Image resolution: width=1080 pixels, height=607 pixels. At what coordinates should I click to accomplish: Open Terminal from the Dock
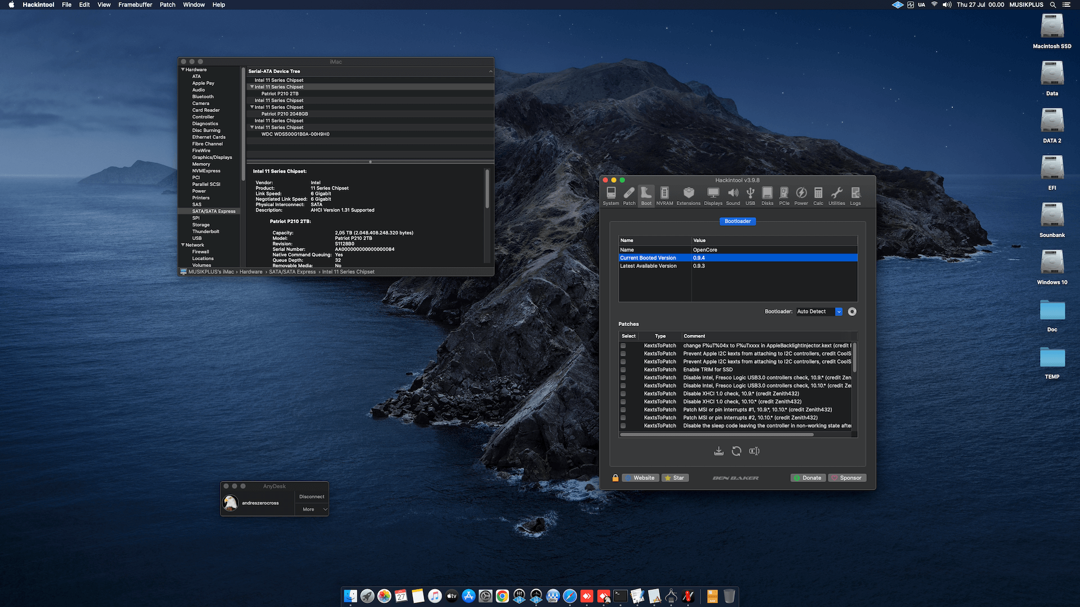(620, 596)
